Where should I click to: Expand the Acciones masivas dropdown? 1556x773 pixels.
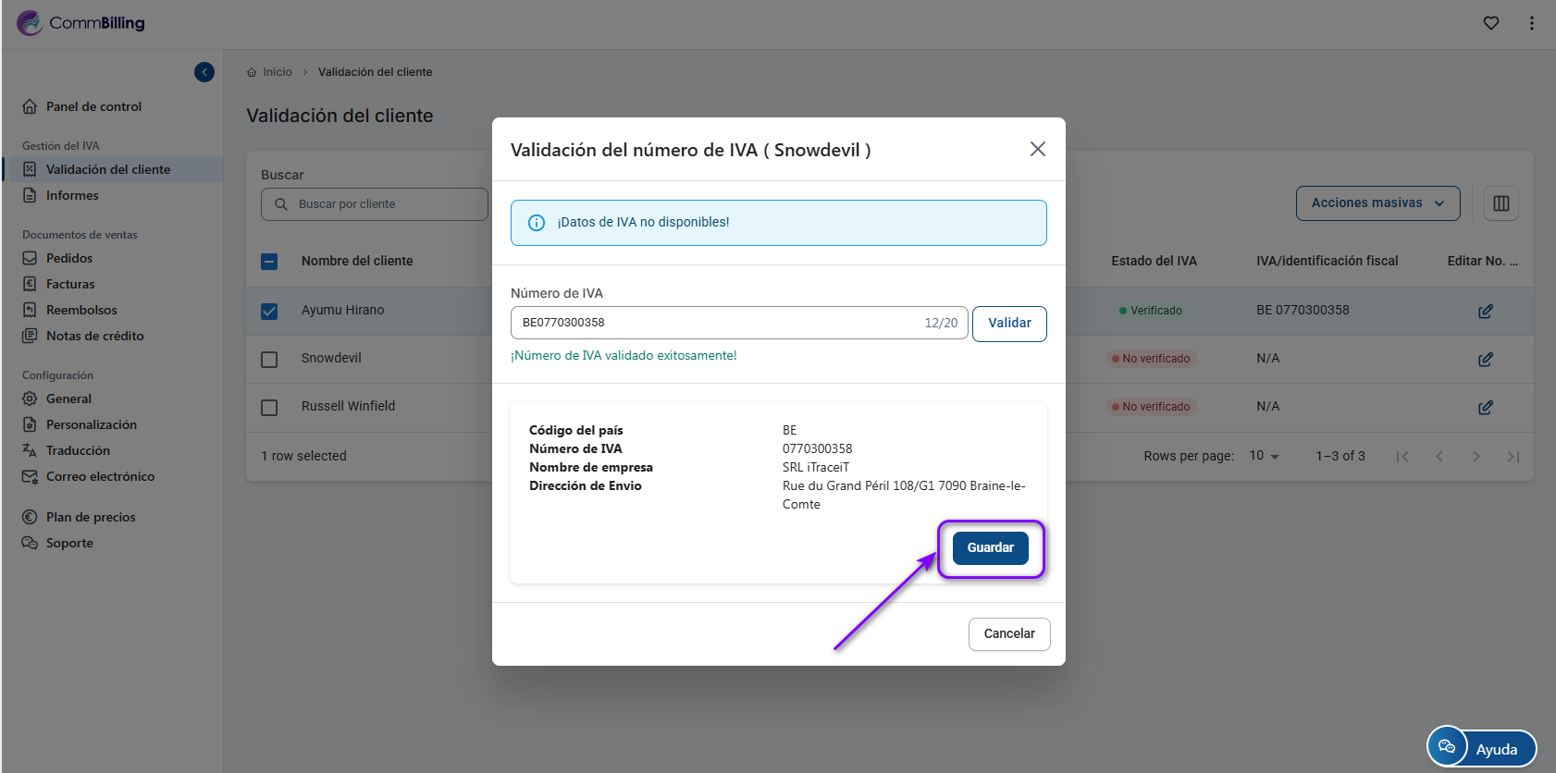point(1377,203)
